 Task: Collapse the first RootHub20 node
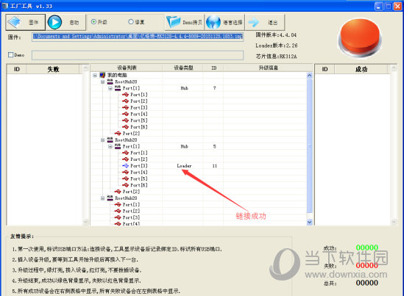coord(102,82)
